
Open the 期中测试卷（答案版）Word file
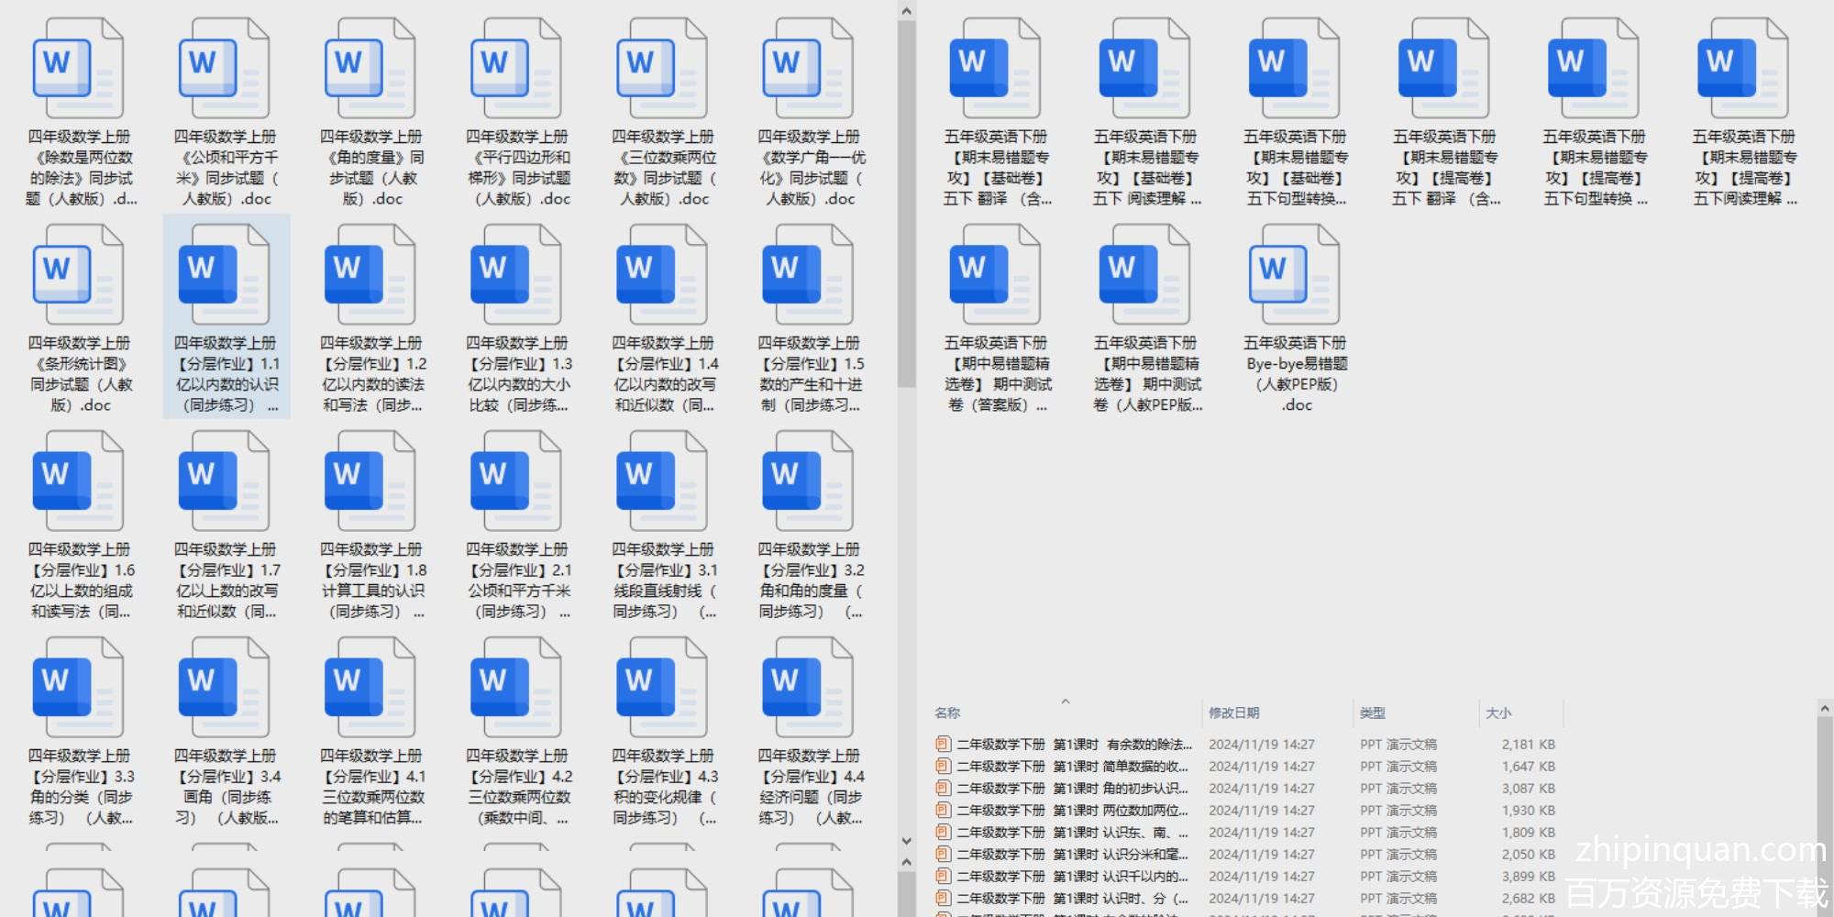click(995, 276)
